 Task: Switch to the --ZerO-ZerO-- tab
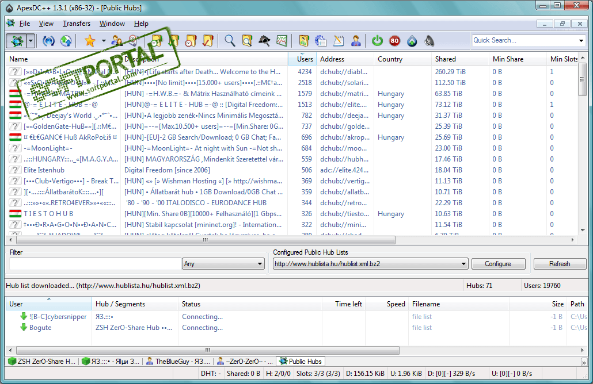tap(244, 362)
